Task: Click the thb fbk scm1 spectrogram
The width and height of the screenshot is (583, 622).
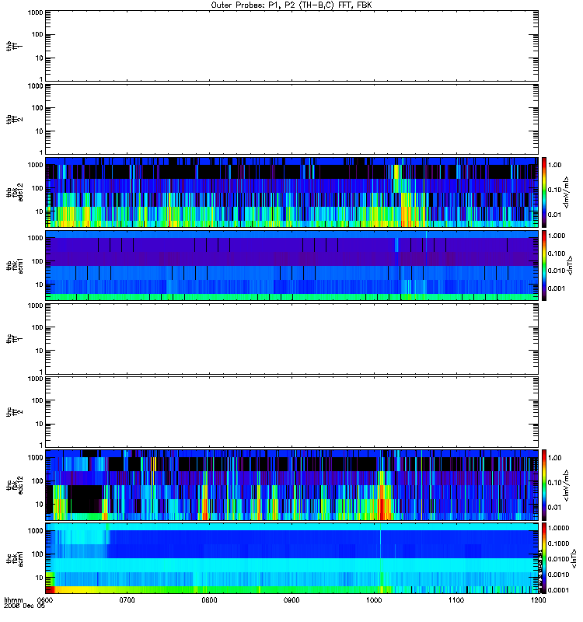Action: coord(292,265)
